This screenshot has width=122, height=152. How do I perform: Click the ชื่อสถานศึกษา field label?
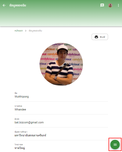21,132
